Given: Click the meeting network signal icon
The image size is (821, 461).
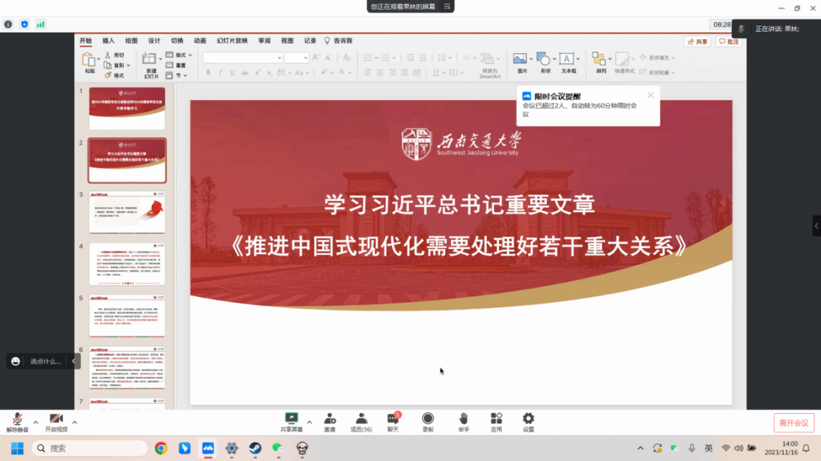Looking at the screenshot, I should click(41, 24).
